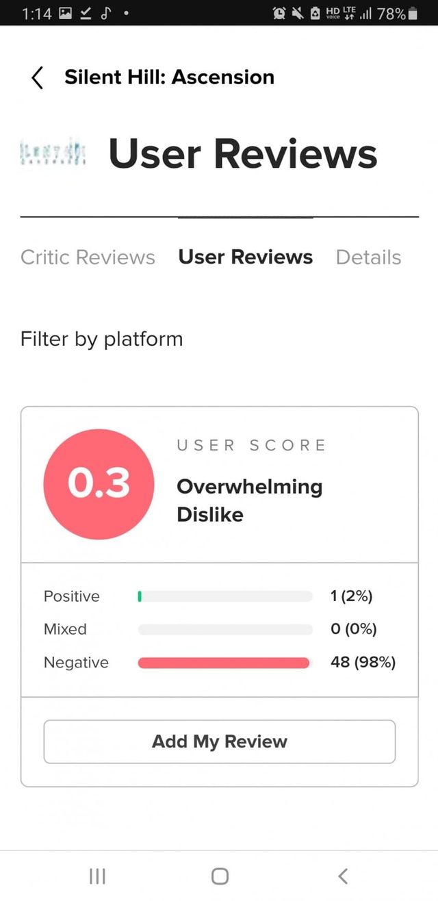This screenshot has height=901, width=438.
Task: Tap the battery icon in status bar
Action: click(412, 13)
